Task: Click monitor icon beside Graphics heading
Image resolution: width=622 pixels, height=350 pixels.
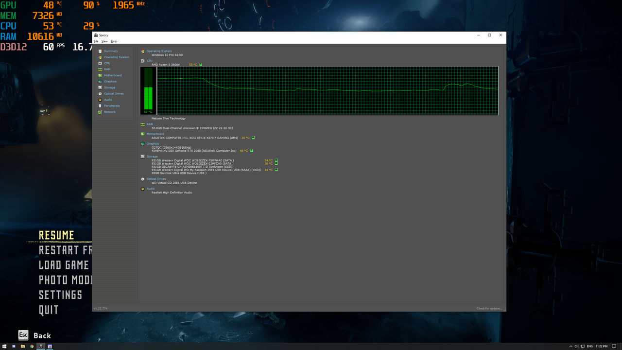Action: click(142, 144)
